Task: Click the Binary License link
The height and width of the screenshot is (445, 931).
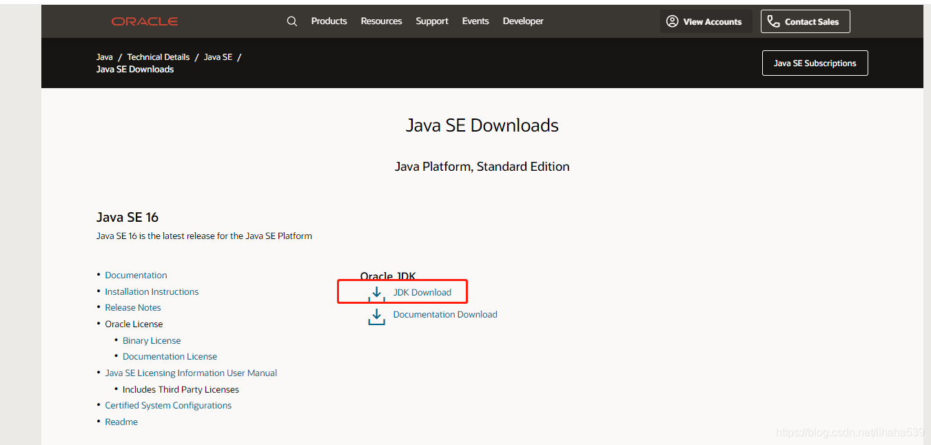Action: pos(152,340)
